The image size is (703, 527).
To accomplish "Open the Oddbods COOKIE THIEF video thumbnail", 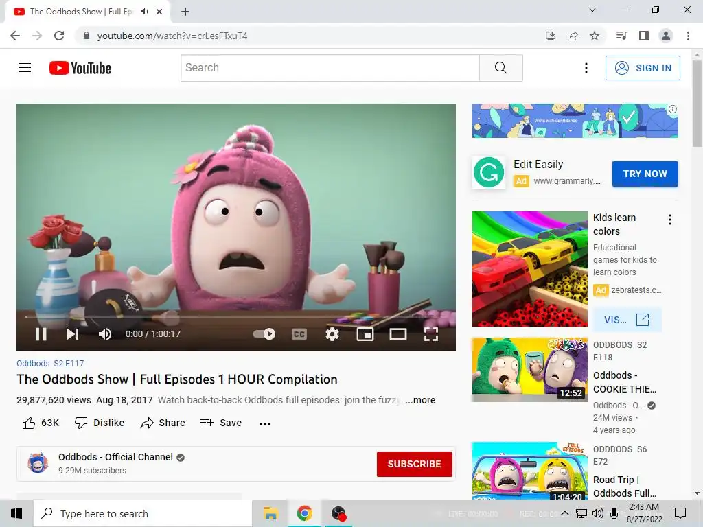I will 529,369.
